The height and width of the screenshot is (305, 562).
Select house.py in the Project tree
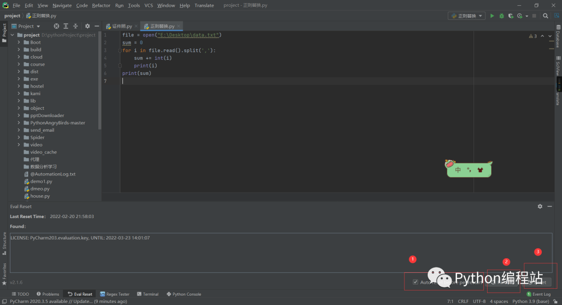tap(40, 196)
